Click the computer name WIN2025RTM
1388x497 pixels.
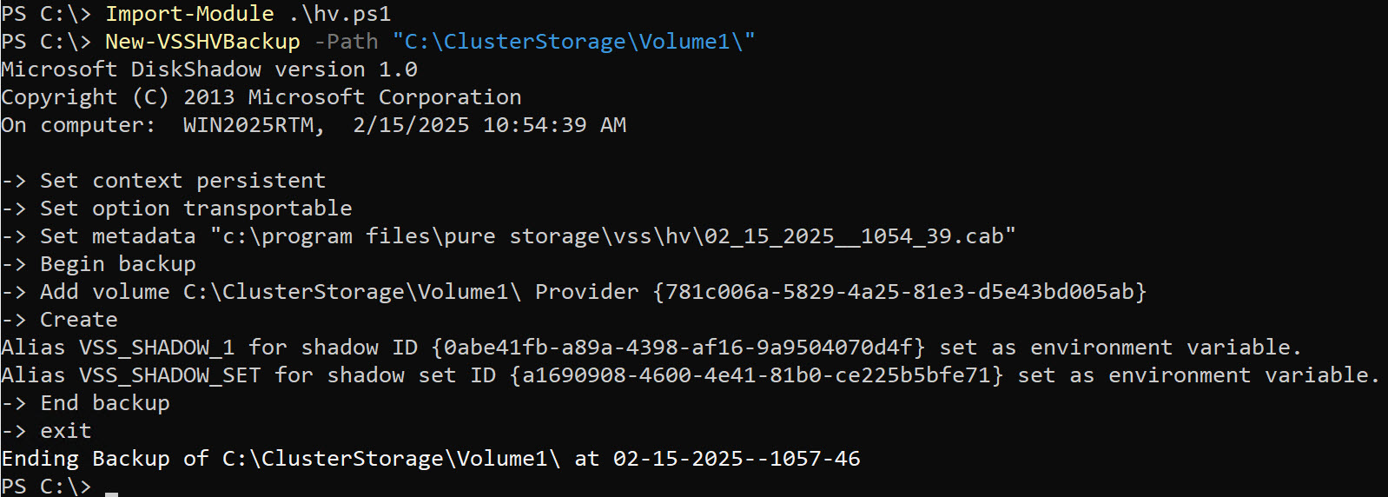248,125
